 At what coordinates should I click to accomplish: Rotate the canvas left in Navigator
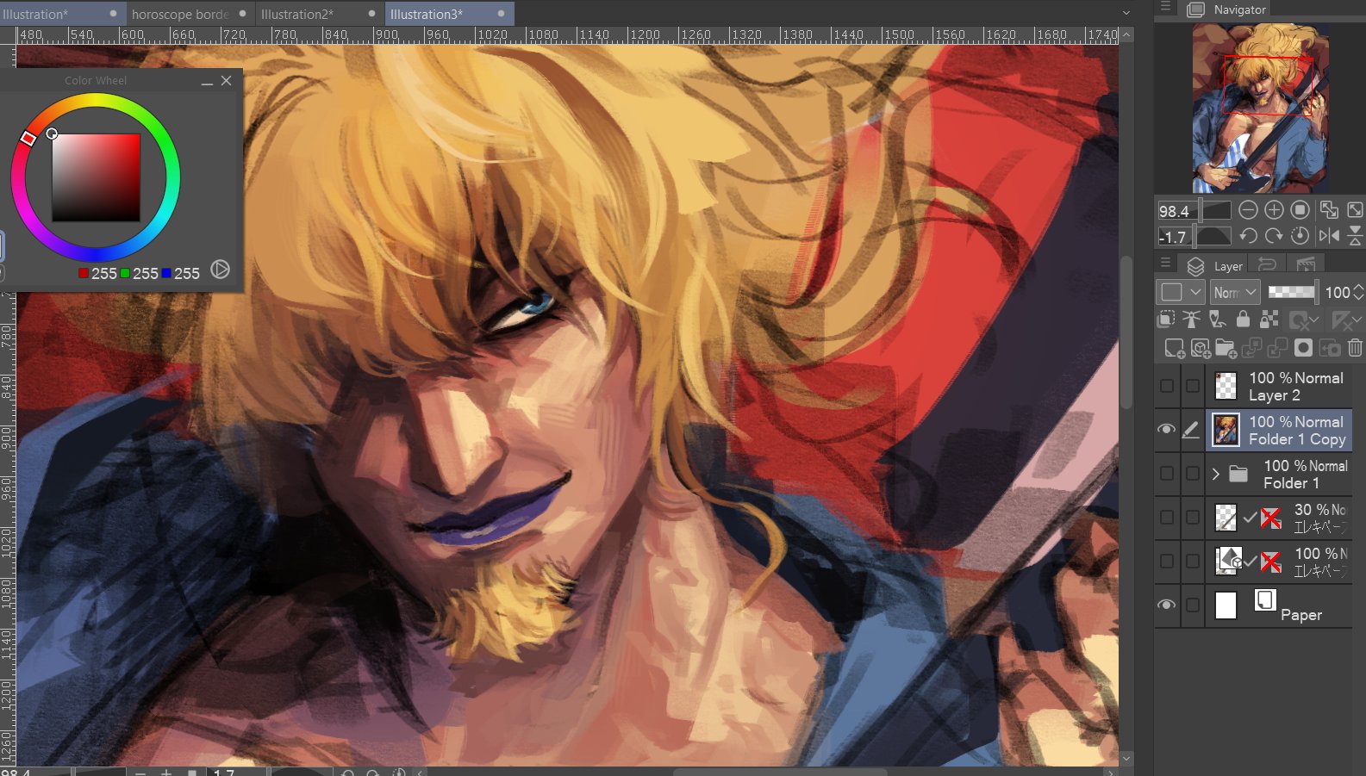coord(1248,236)
